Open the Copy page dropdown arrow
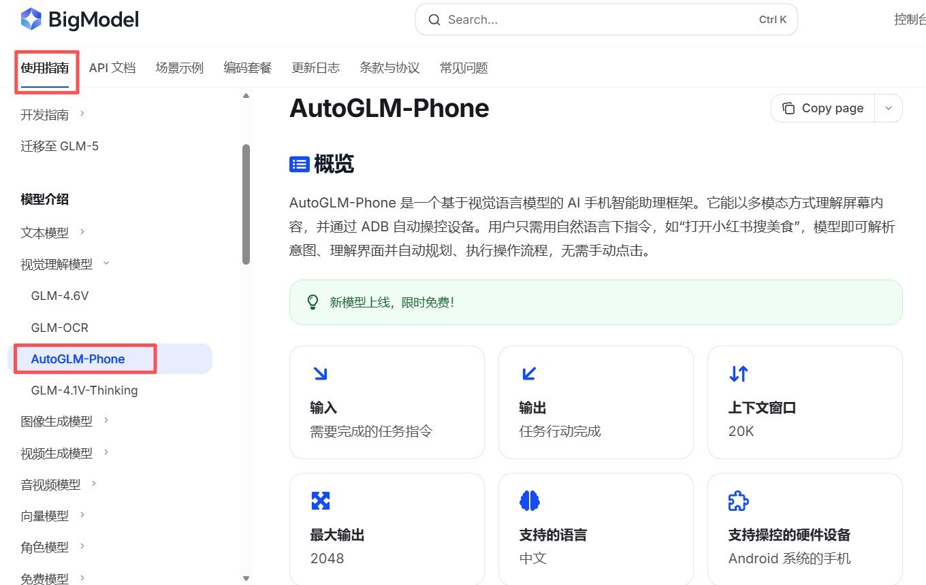This screenshot has width=926, height=585. 889,107
